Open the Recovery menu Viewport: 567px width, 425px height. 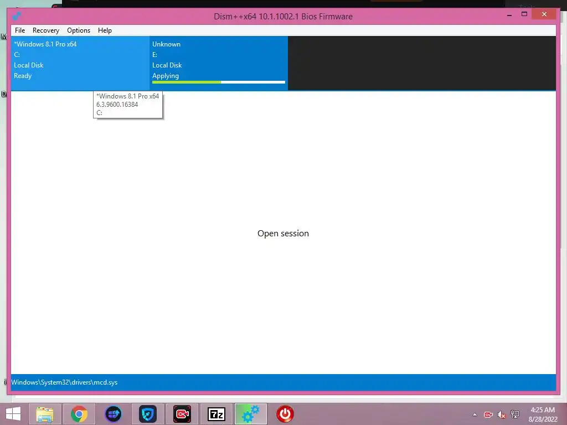(46, 30)
